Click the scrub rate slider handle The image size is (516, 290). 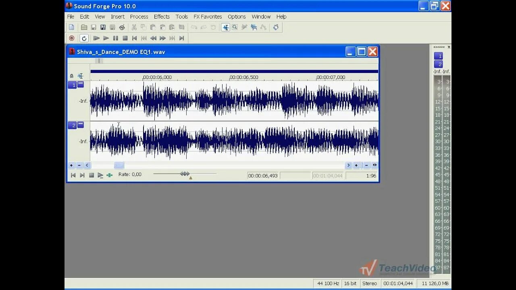(x=185, y=174)
